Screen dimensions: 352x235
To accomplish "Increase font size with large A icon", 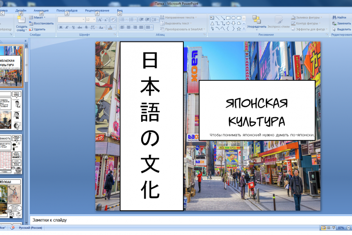I will point(100,20).
